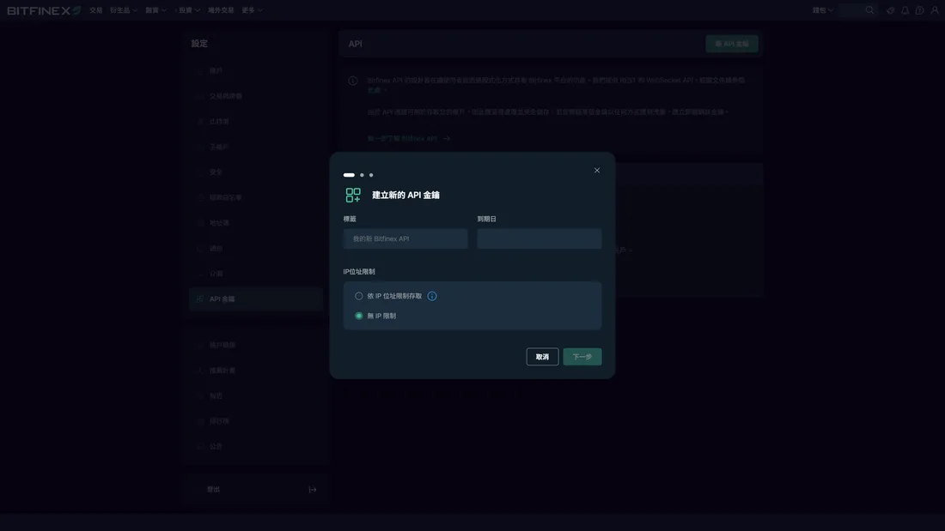Expand the 衍生品 dropdown in the top bar
945x531 pixels.
[124, 10]
